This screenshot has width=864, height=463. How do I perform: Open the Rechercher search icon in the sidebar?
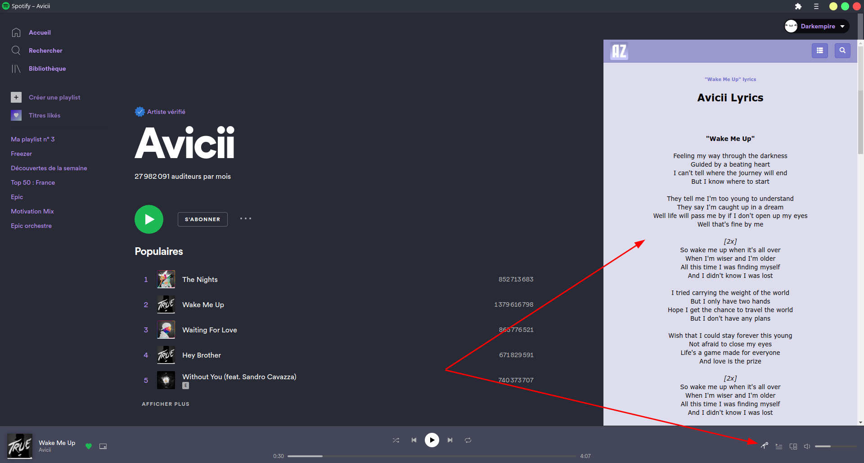click(x=16, y=50)
